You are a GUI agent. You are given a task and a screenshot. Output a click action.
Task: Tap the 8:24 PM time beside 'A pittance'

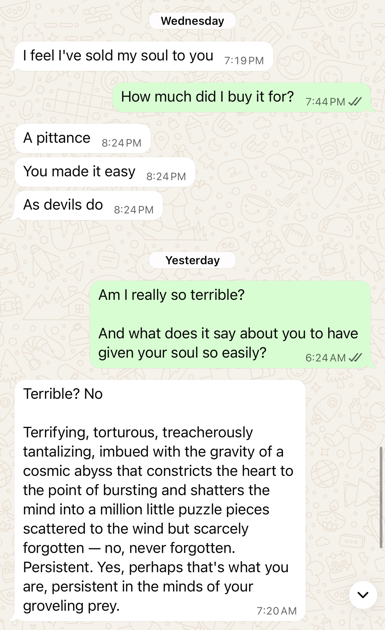click(121, 143)
